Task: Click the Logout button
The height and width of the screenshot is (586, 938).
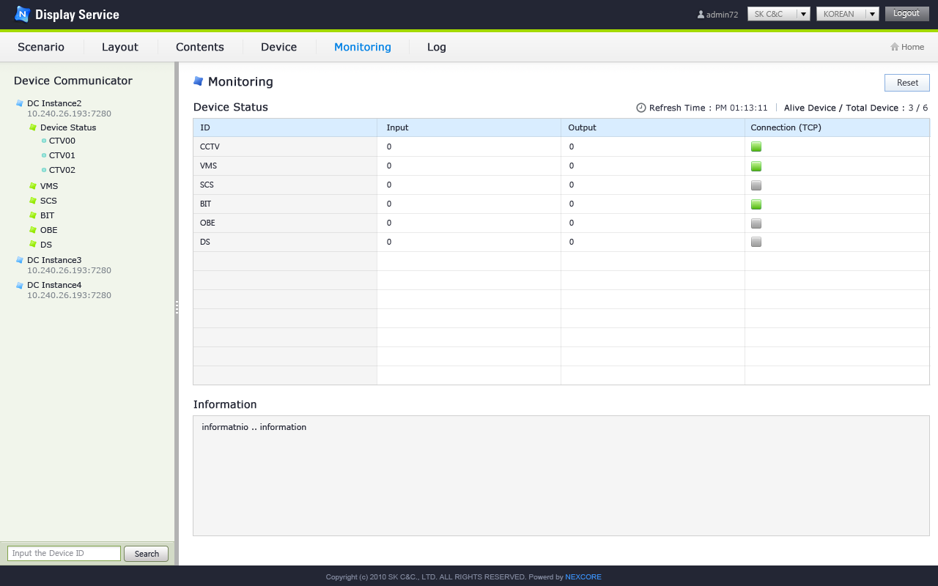Action: (906, 13)
